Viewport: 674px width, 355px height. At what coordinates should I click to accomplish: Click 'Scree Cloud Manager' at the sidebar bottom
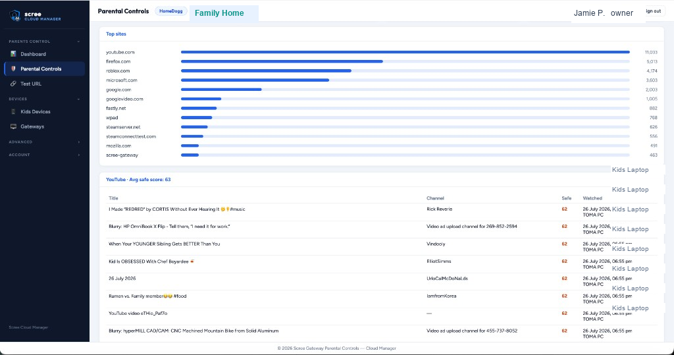28,327
